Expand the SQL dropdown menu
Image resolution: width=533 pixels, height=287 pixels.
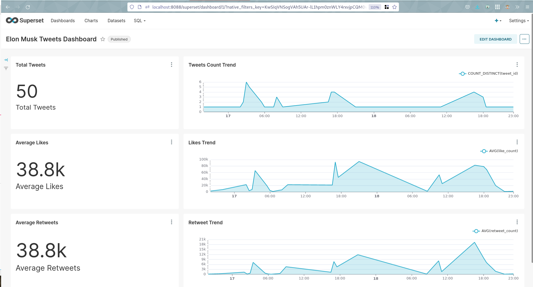click(x=140, y=21)
